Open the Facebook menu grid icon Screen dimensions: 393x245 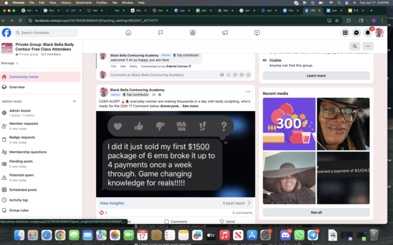pos(345,33)
